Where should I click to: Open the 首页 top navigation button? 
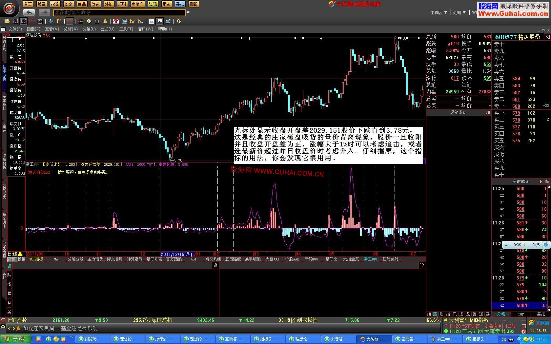click(x=28, y=4)
